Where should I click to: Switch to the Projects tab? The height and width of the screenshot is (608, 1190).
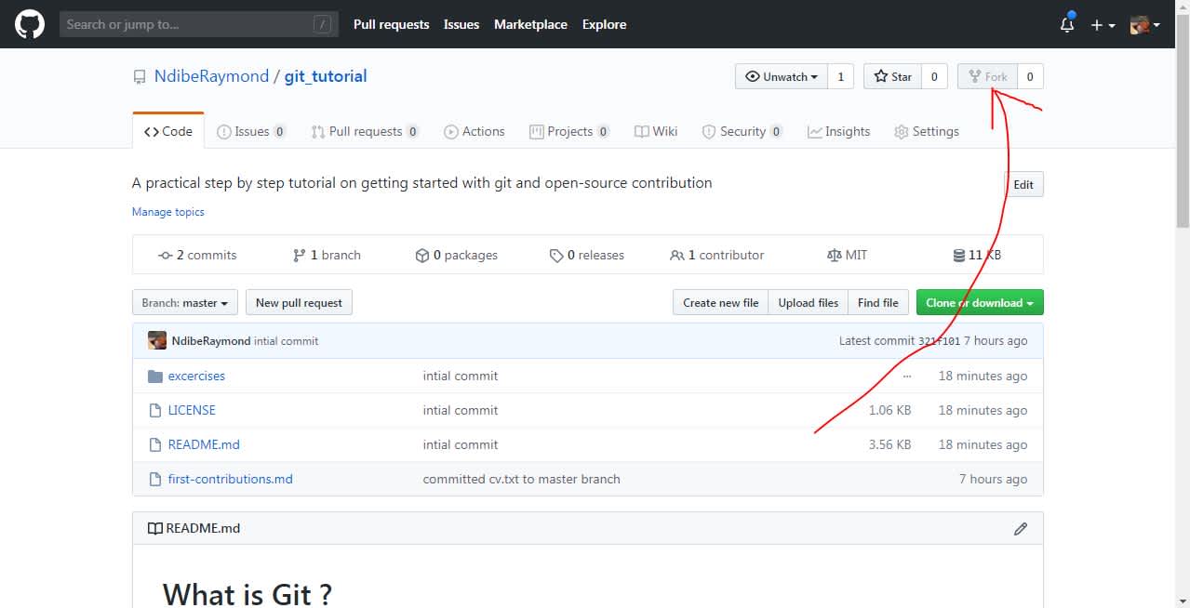point(569,131)
